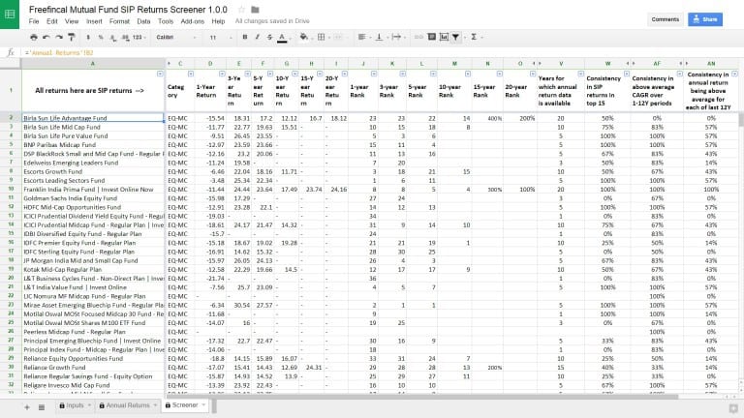Open the Data menu
The image size is (744, 418).
(x=143, y=21)
